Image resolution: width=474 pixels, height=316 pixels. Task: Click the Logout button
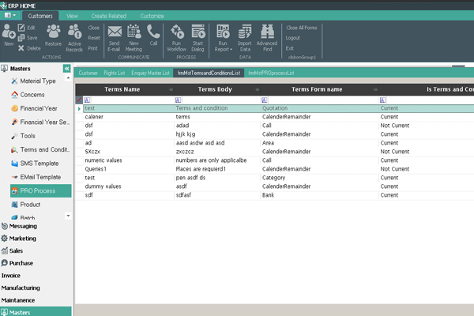tap(292, 38)
